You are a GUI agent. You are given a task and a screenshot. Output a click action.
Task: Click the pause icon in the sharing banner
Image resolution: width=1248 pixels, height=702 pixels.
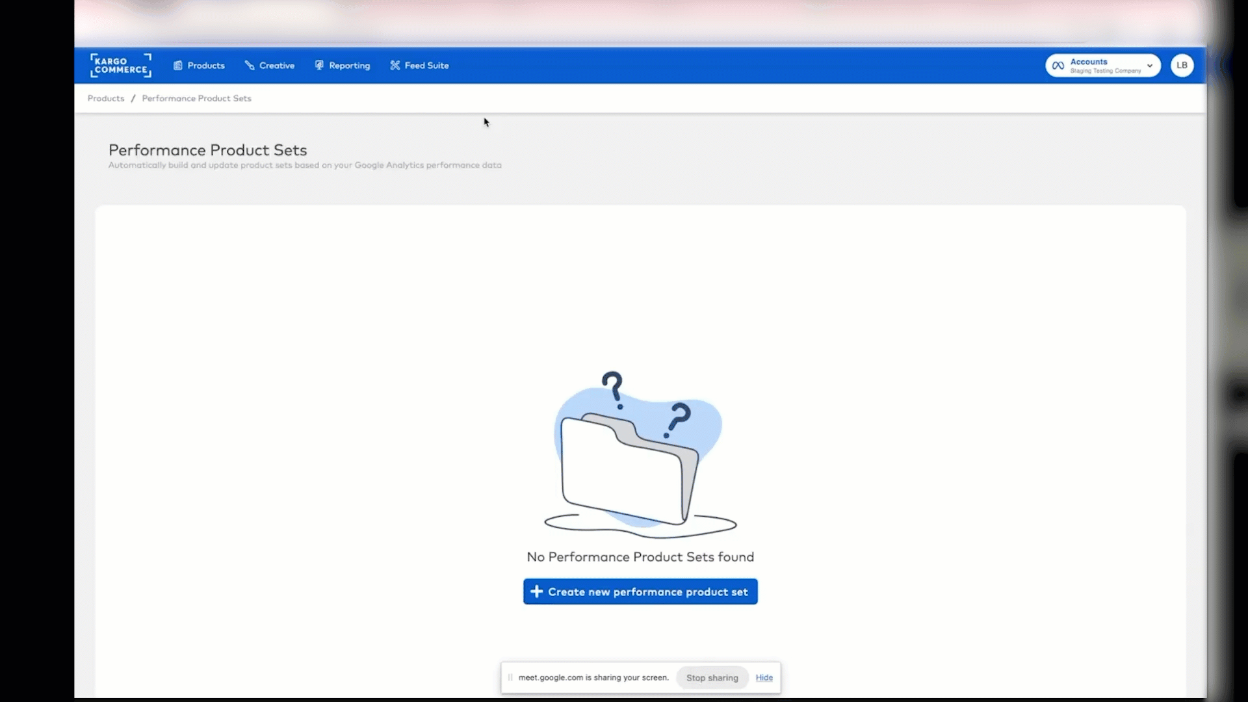click(510, 677)
